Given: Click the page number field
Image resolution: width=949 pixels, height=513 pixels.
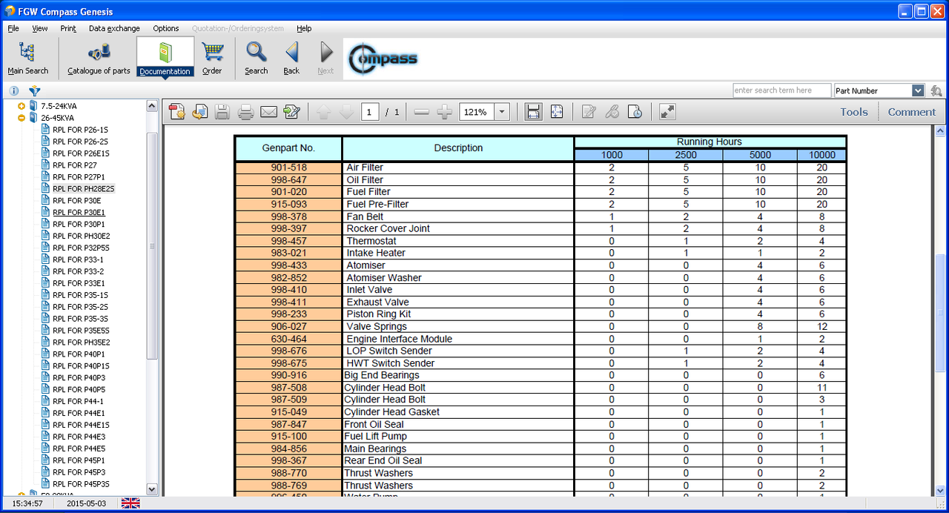Looking at the screenshot, I should (371, 112).
